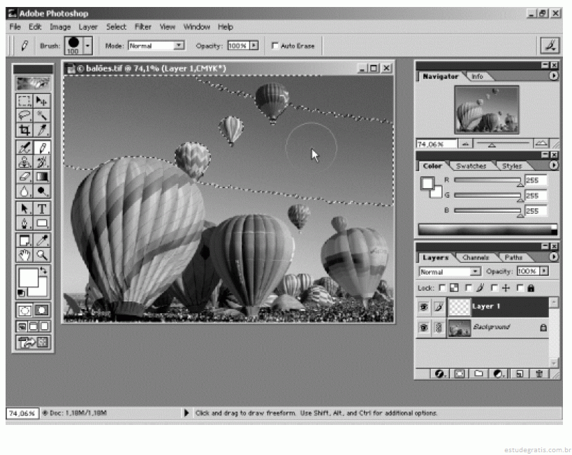Switch to Standard editing mode
This screenshot has height=455, width=572.
[24, 310]
